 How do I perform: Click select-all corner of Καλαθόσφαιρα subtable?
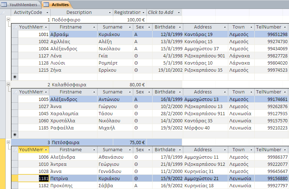[x=15, y=92]
